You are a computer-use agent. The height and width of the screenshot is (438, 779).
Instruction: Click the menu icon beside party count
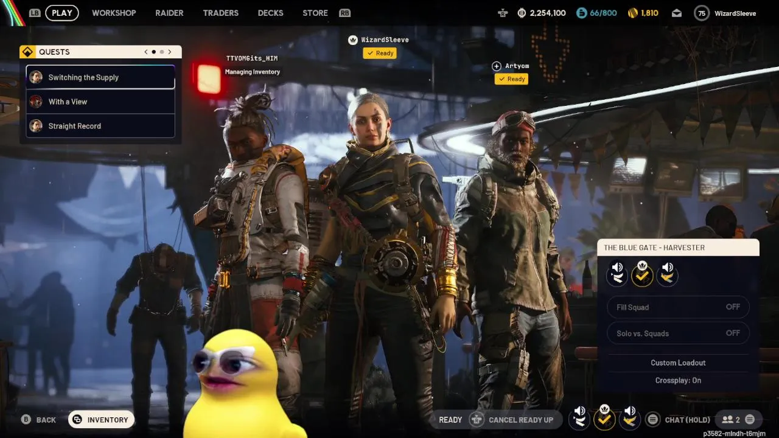[x=750, y=419]
